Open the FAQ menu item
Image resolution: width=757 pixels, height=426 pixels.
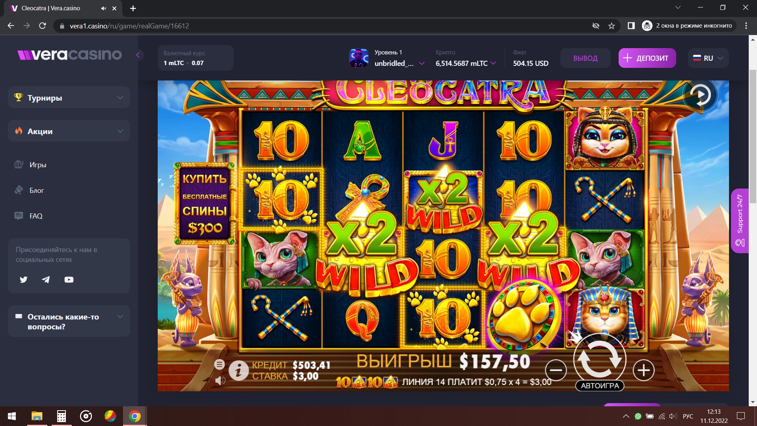(36, 216)
